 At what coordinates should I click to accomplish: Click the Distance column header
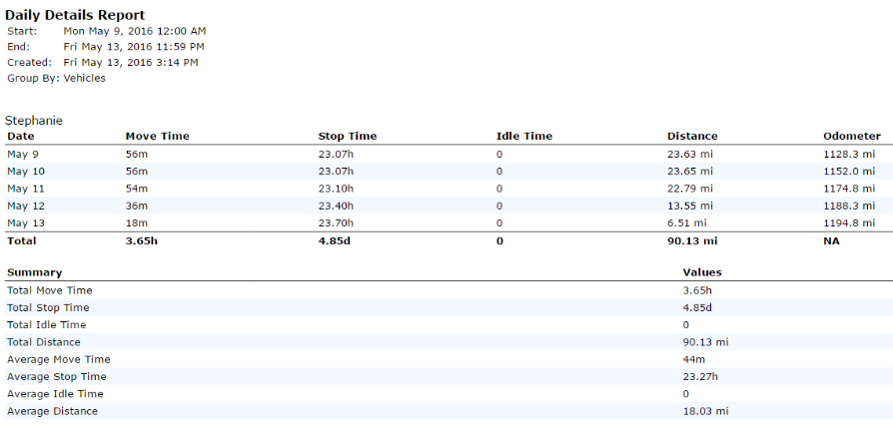pyautogui.click(x=692, y=136)
